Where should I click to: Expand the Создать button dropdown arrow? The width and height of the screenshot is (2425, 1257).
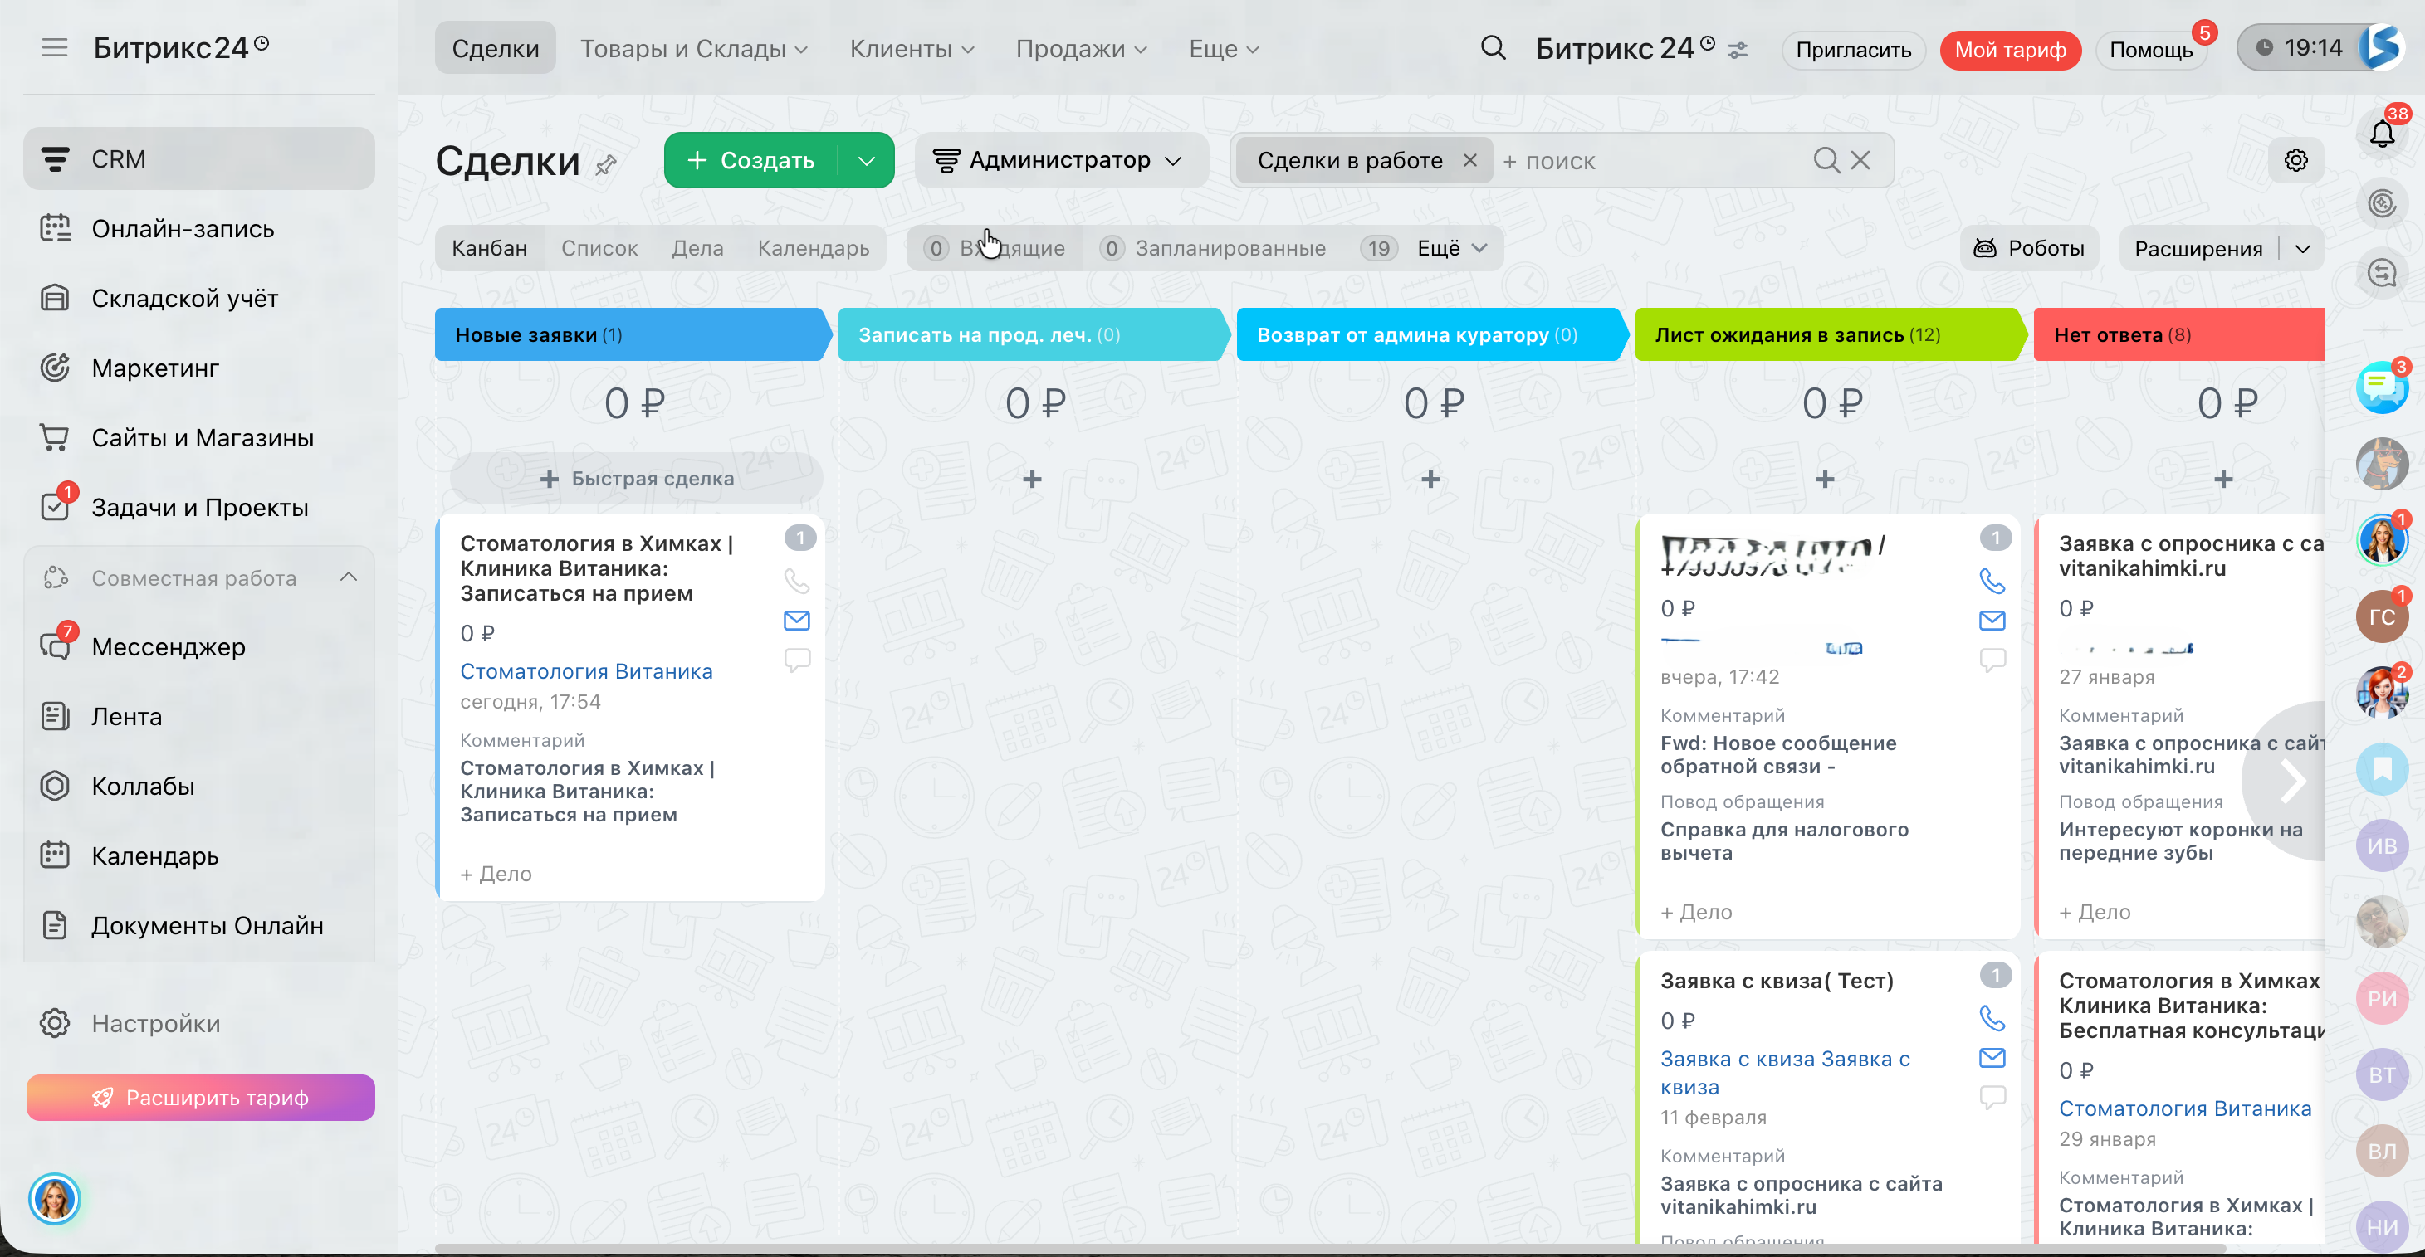tap(866, 161)
